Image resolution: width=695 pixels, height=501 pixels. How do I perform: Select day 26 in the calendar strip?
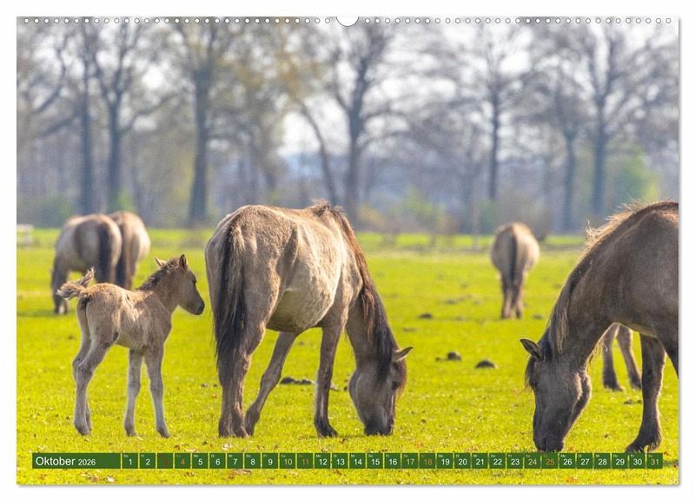click(x=567, y=461)
